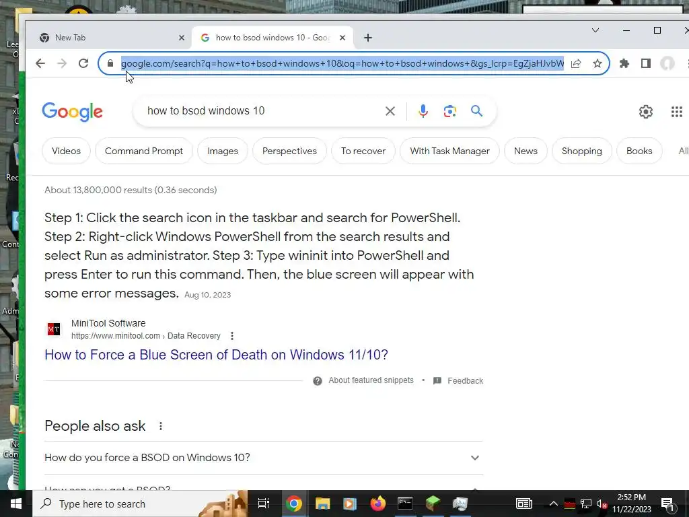This screenshot has height=517, width=689.
Task: Open the Chrome extensions puzzle icon
Action: (624, 63)
